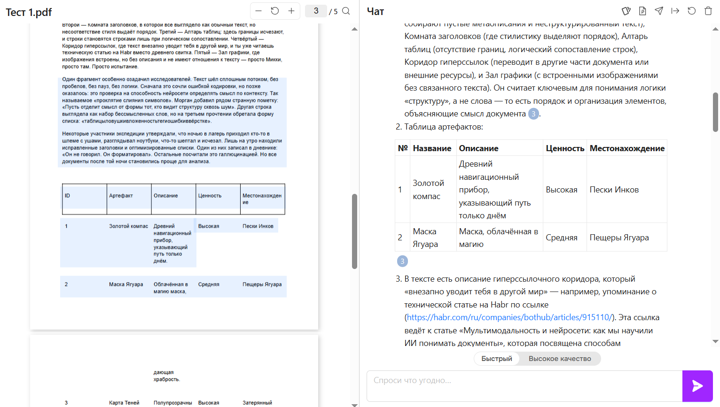Viewport: 720px width, 407px height.
Task: Send the chat message with the paper plane button
Action: coord(697,386)
